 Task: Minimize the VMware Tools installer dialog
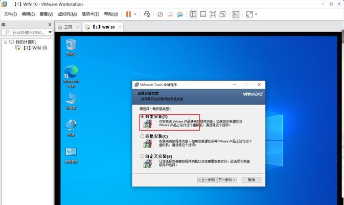pyautogui.click(x=235, y=85)
